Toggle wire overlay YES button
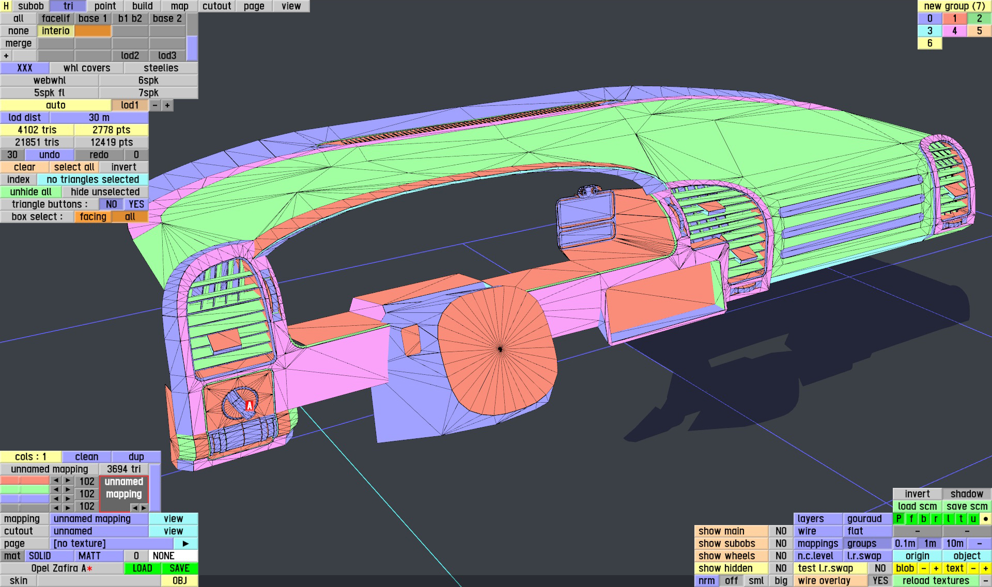The height and width of the screenshot is (587, 992). [x=880, y=581]
